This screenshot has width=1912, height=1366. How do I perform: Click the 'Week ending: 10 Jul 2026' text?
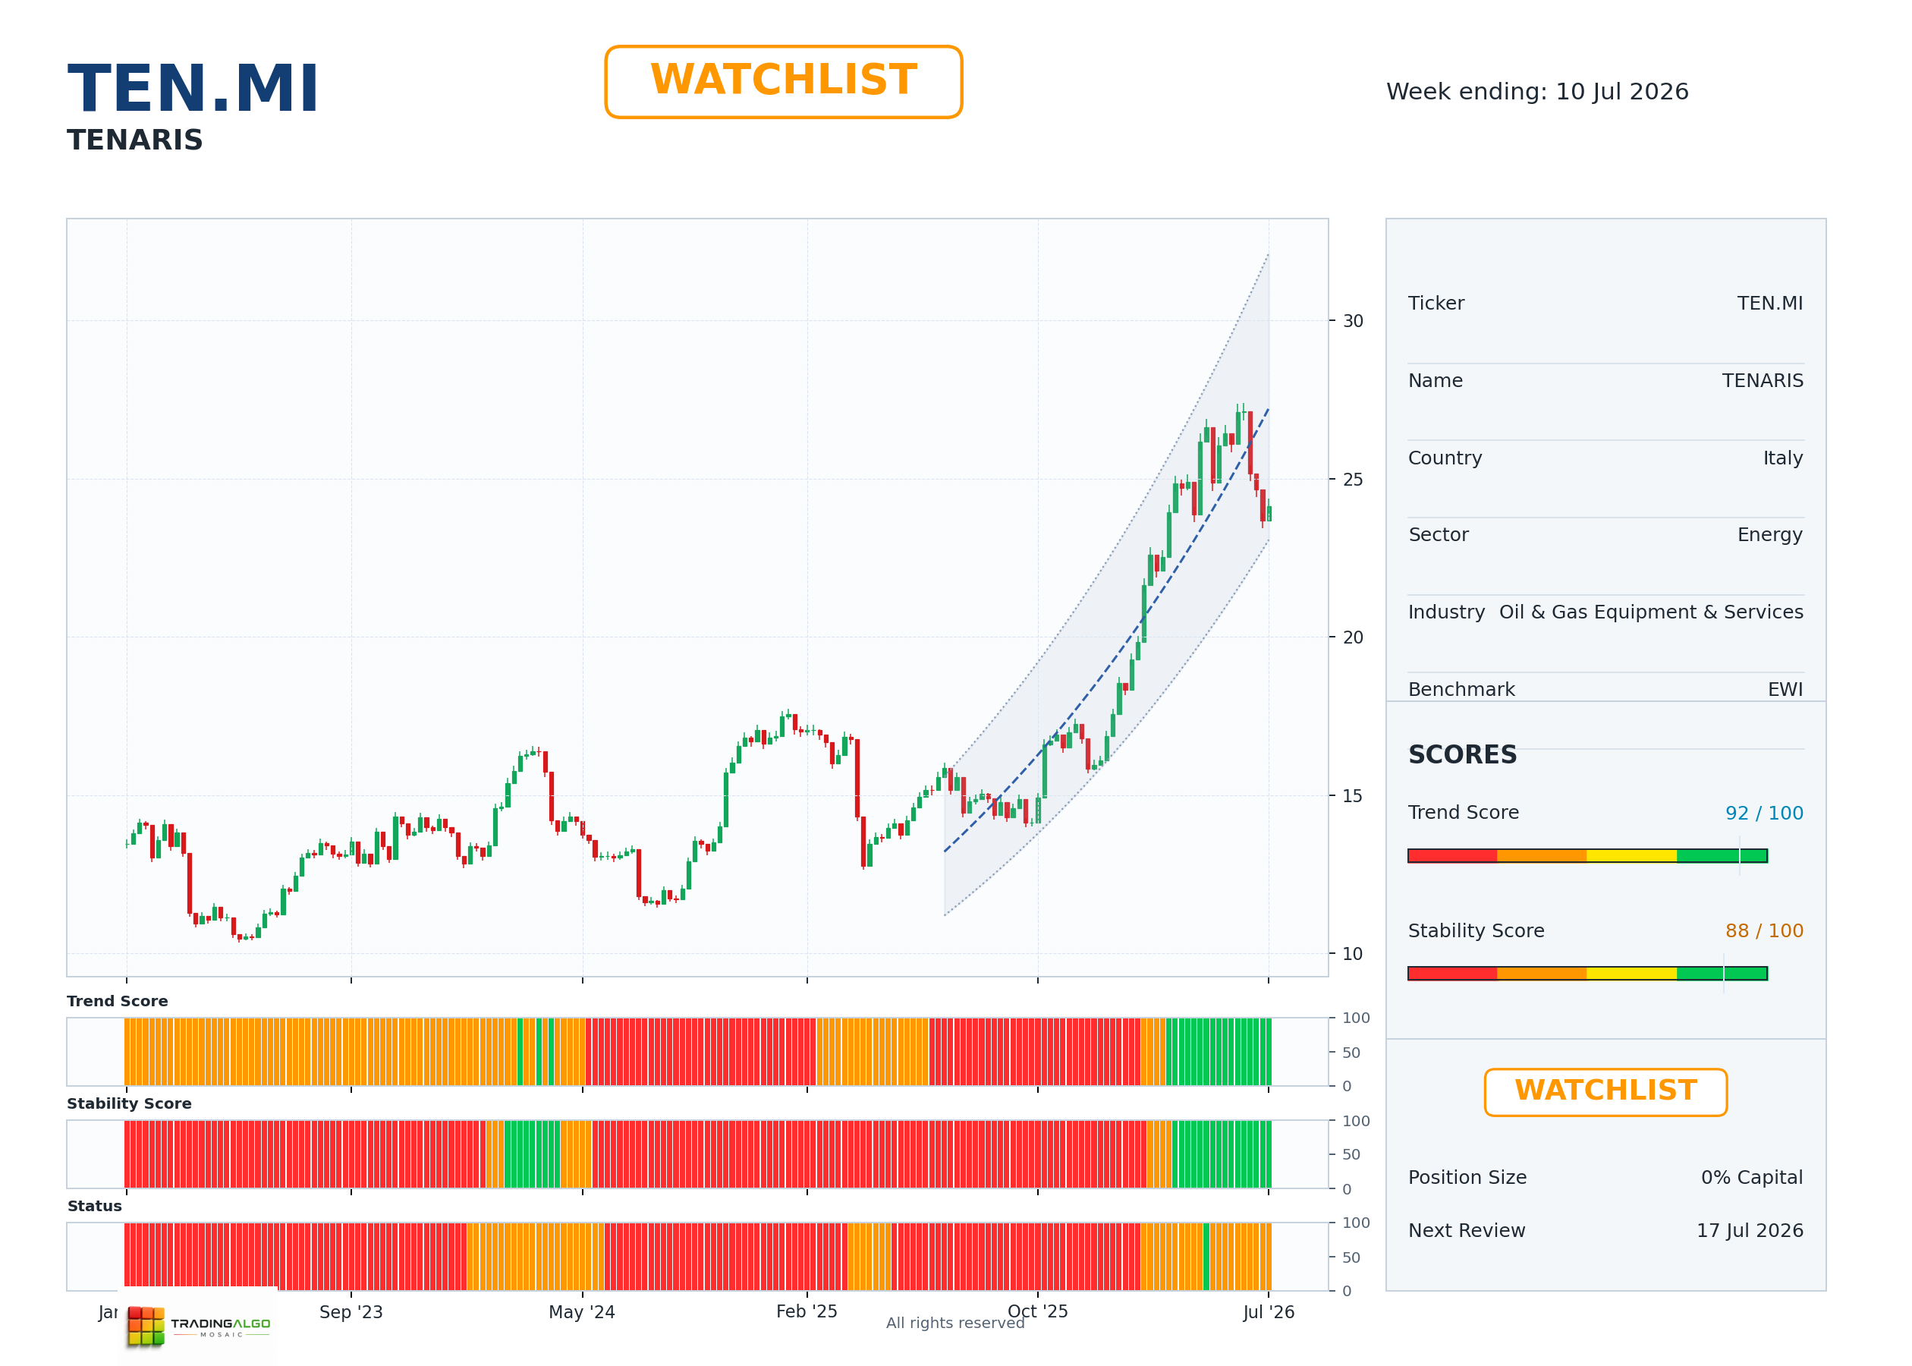pyautogui.click(x=1537, y=92)
